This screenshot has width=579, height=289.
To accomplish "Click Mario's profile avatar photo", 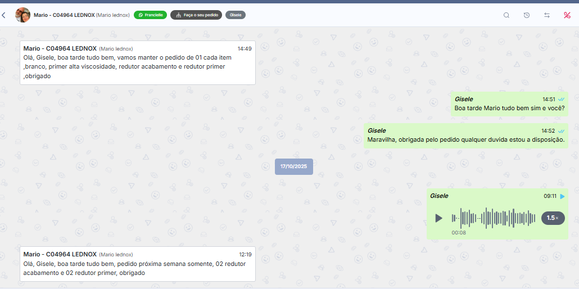I will (23, 15).
